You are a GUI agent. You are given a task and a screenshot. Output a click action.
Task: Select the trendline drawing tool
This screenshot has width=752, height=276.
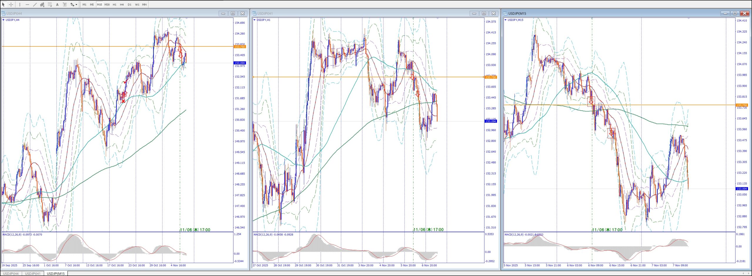(35, 4)
